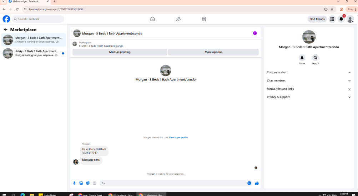
Task: Open tab search dropdown in Chrome
Action: tap(3, 1)
